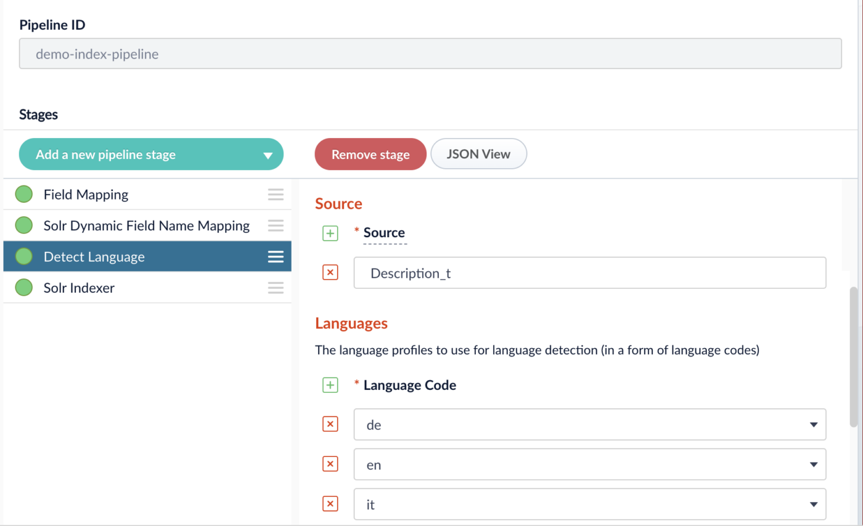This screenshot has width=863, height=526.
Task: Select Solr Dynamic Field Name Mapping stage
Action: pos(146,225)
